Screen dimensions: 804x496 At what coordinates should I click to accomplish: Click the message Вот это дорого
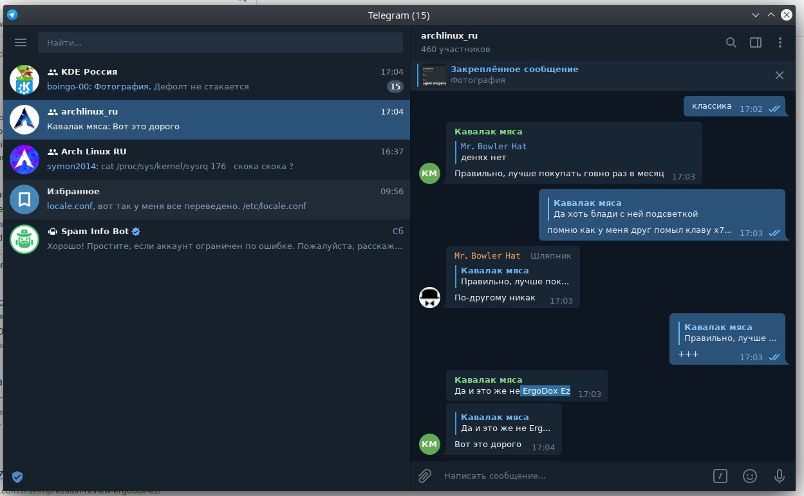point(488,445)
